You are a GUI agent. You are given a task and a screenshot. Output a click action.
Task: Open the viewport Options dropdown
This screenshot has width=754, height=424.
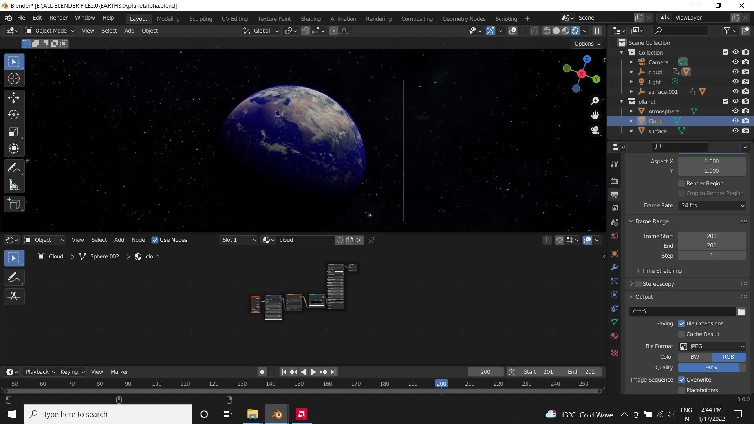tap(587, 44)
